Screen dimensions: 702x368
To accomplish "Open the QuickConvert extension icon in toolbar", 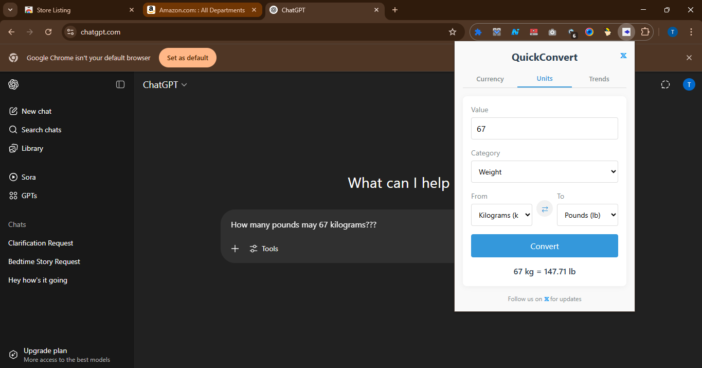I will coord(626,32).
